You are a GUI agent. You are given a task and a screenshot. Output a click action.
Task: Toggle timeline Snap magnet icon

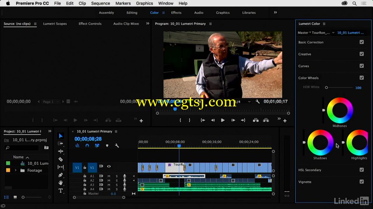pos(87,145)
